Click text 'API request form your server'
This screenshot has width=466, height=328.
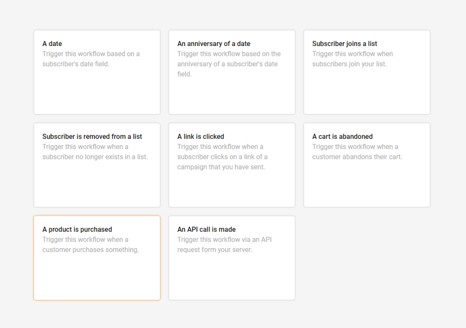(x=224, y=245)
